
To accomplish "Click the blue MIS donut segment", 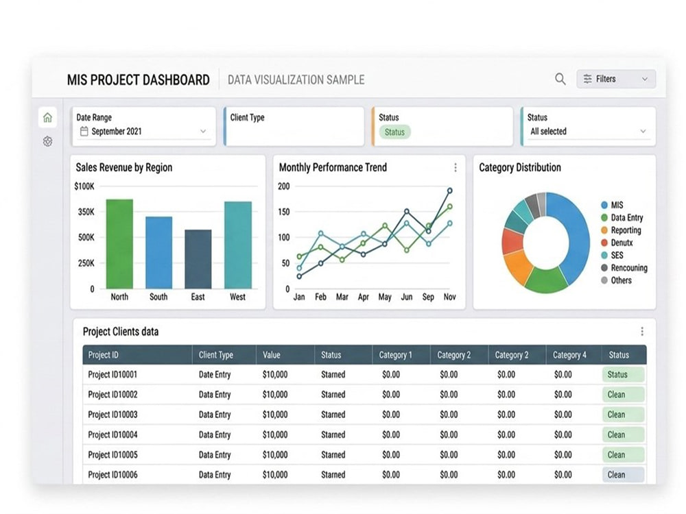I will coord(577,236).
